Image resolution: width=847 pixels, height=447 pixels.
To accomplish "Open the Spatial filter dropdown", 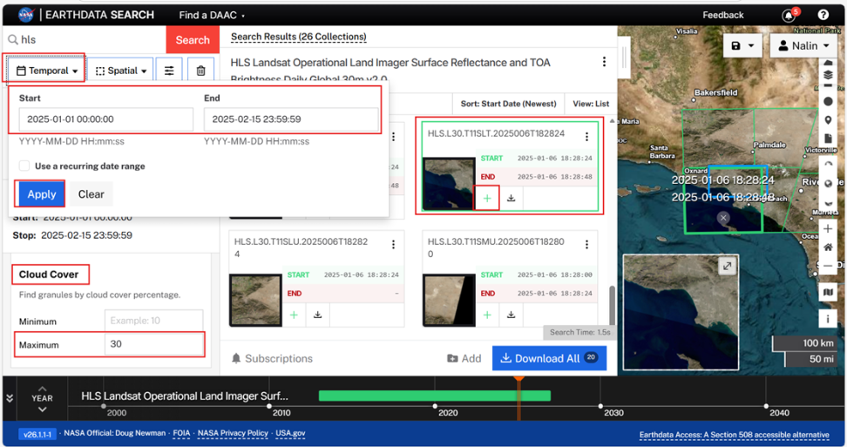I will 120,71.
